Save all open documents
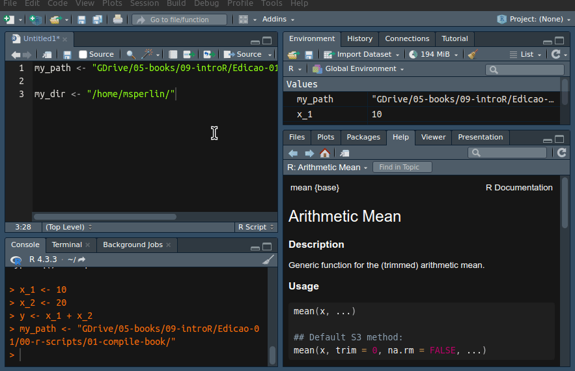 [x=97, y=20]
